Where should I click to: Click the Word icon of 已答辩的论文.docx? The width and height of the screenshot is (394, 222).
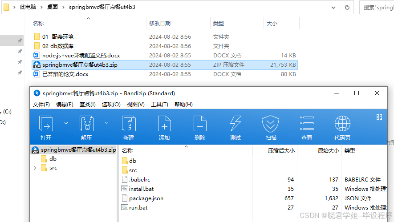(37, 74)
